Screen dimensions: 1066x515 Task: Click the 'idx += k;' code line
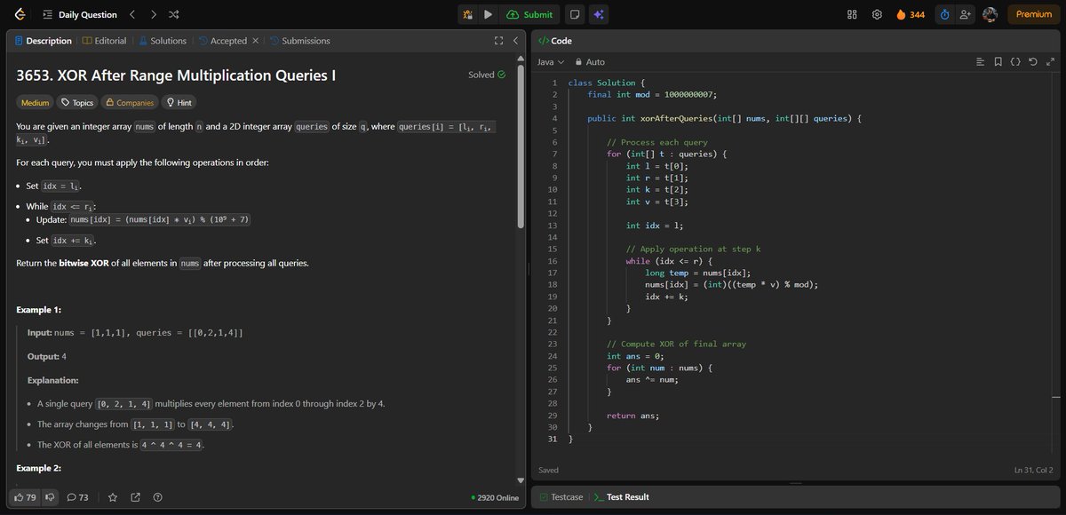point(666,297)
